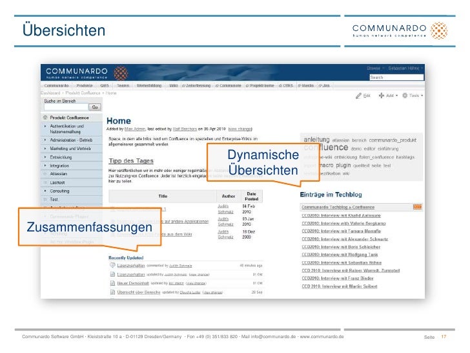Click the view change link under Home

pyautogui.click(x=240, y=129)
